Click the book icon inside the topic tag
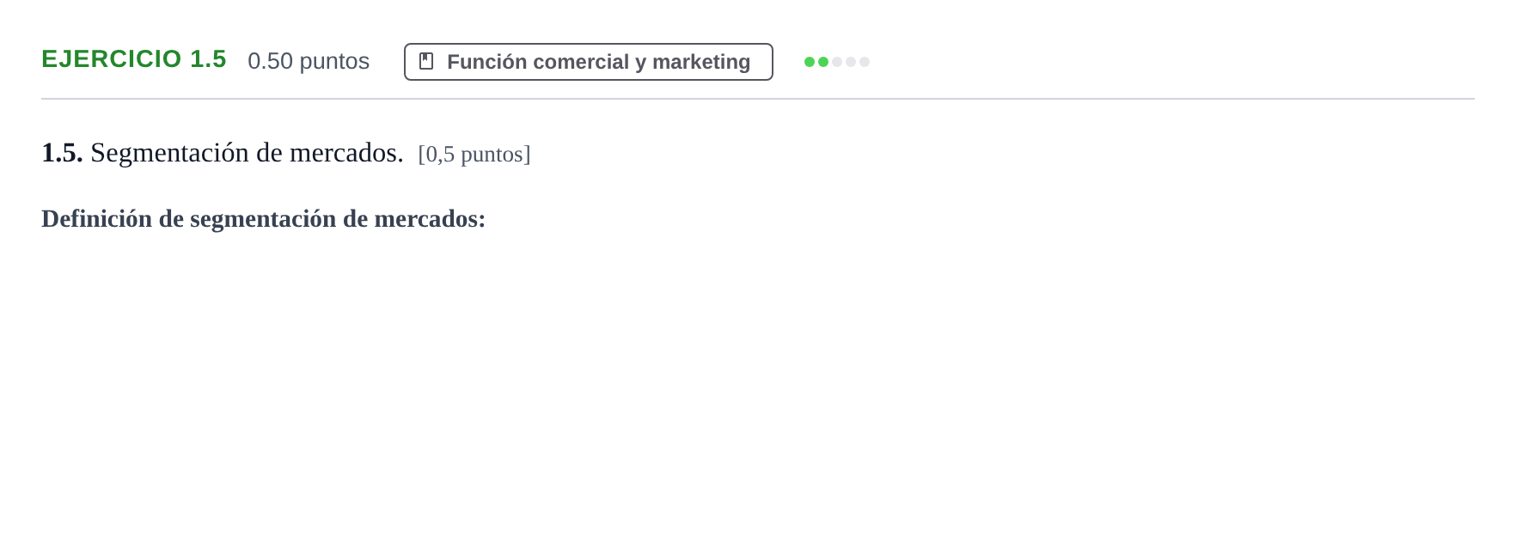 (x=426, y=61)
